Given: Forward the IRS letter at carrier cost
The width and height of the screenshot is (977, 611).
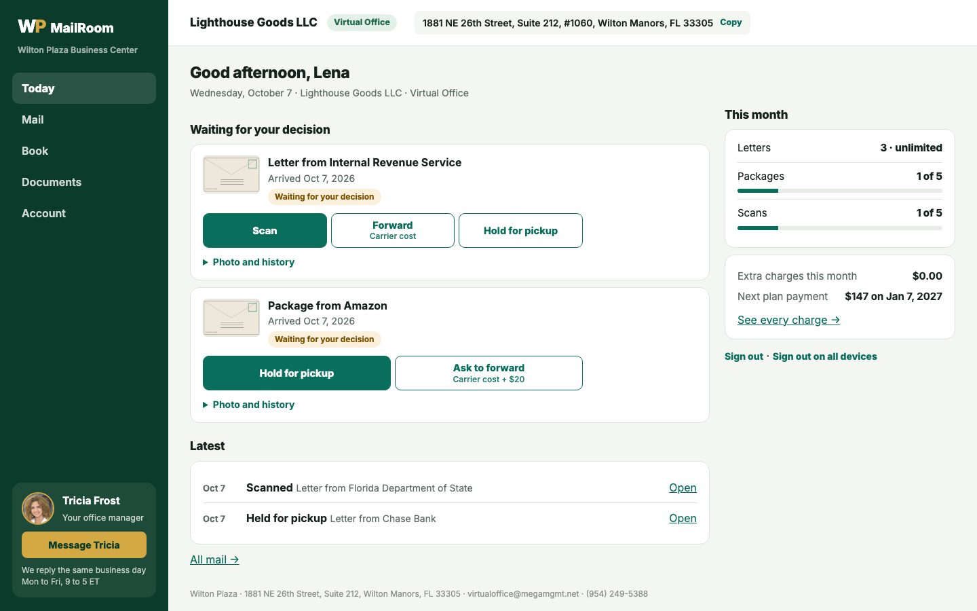Looking at the screenshot, I should pyautogui.click(x=393, y=231).
